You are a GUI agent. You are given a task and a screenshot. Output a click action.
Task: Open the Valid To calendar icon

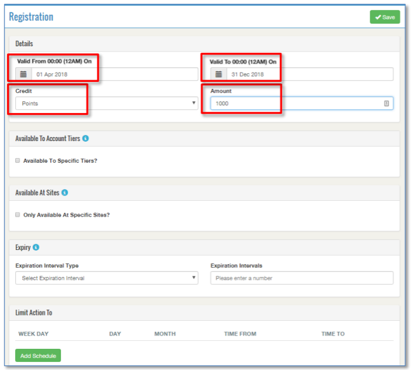218,74
